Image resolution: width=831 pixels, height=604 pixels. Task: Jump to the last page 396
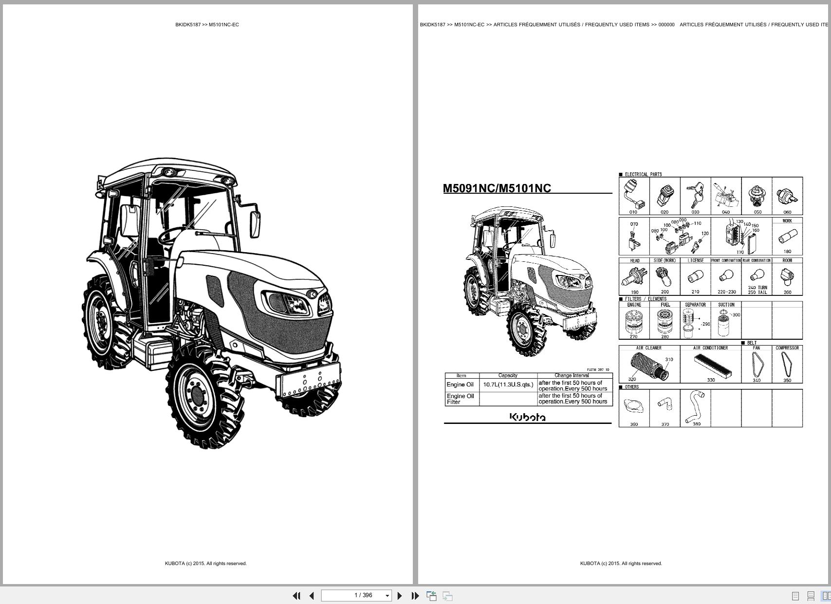[415, 595]
